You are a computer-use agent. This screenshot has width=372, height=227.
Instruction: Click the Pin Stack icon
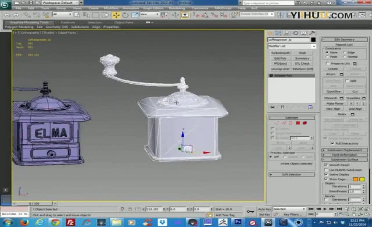(x=272, y=107)
